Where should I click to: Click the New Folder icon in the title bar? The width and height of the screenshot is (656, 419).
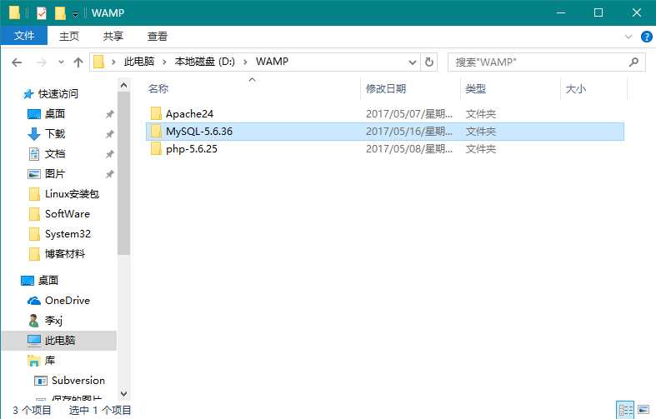(x=60, y=13)
